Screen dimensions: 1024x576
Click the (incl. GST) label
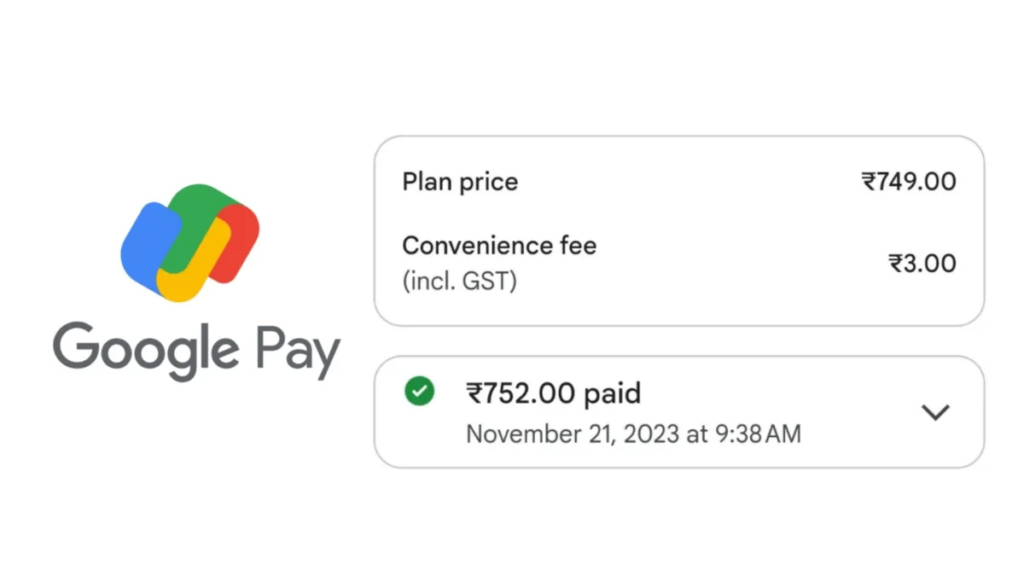click(458, 280)
